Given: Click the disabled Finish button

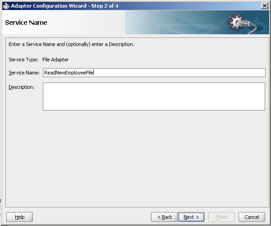Looking at the screenshot, I should (x=221, y=217).
